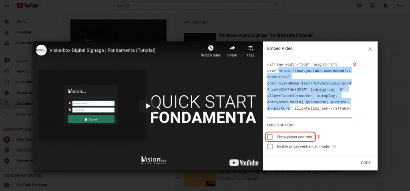The width and height of the screenshot is (410, 191).
Task: Click the Your videos play icon
Action: [x=7, y=82]
